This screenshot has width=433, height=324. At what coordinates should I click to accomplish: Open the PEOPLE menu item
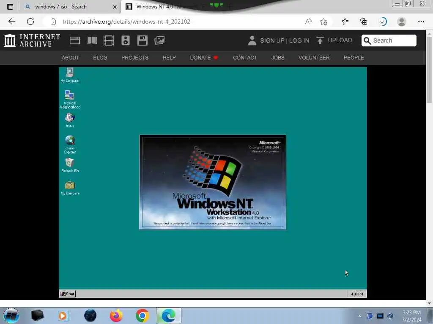click(x=354, y=57)
